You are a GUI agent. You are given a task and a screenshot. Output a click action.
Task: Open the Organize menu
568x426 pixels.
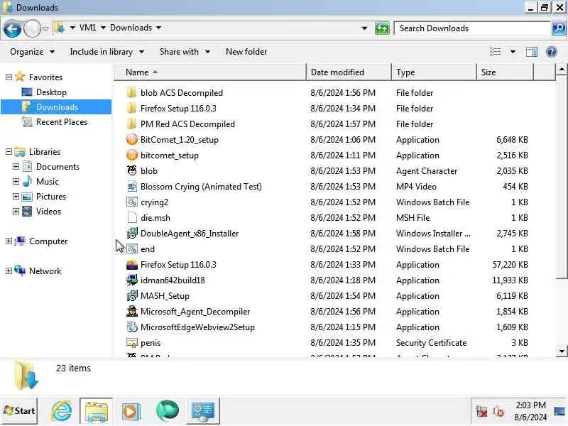pos(32,52)
